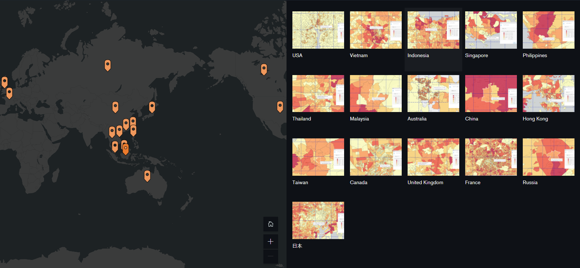The width and height of the screenshot is (580, 268).
Task: Open the United Kingdom map thumbnail
Action: pos(433,157)
